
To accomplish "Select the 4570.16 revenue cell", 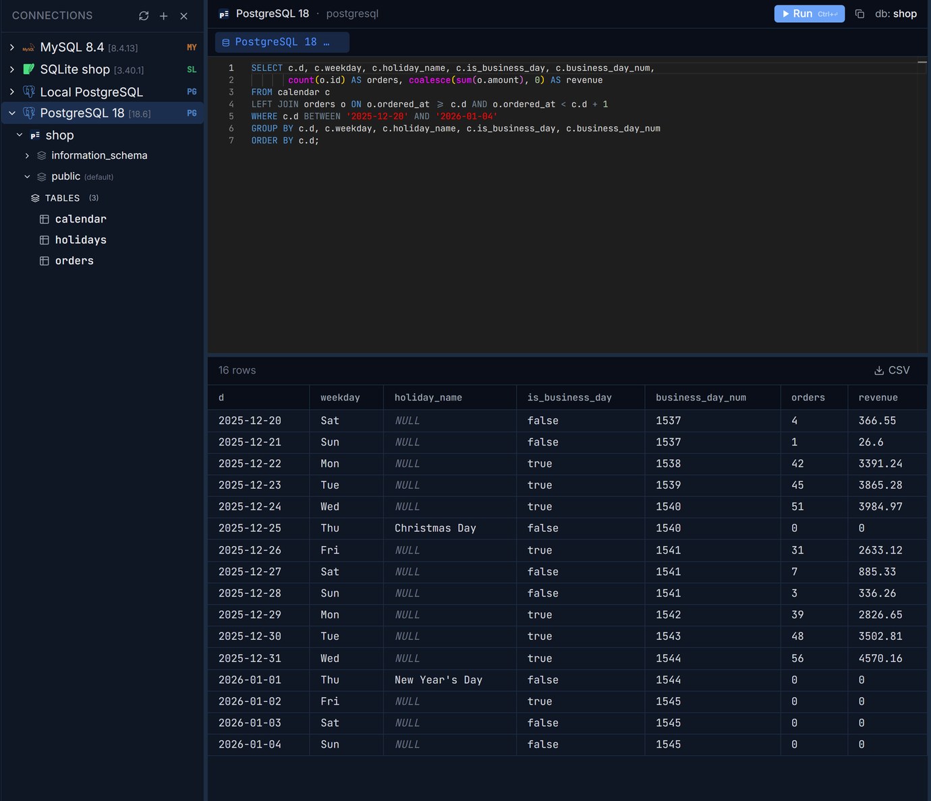I will point(887,659).
